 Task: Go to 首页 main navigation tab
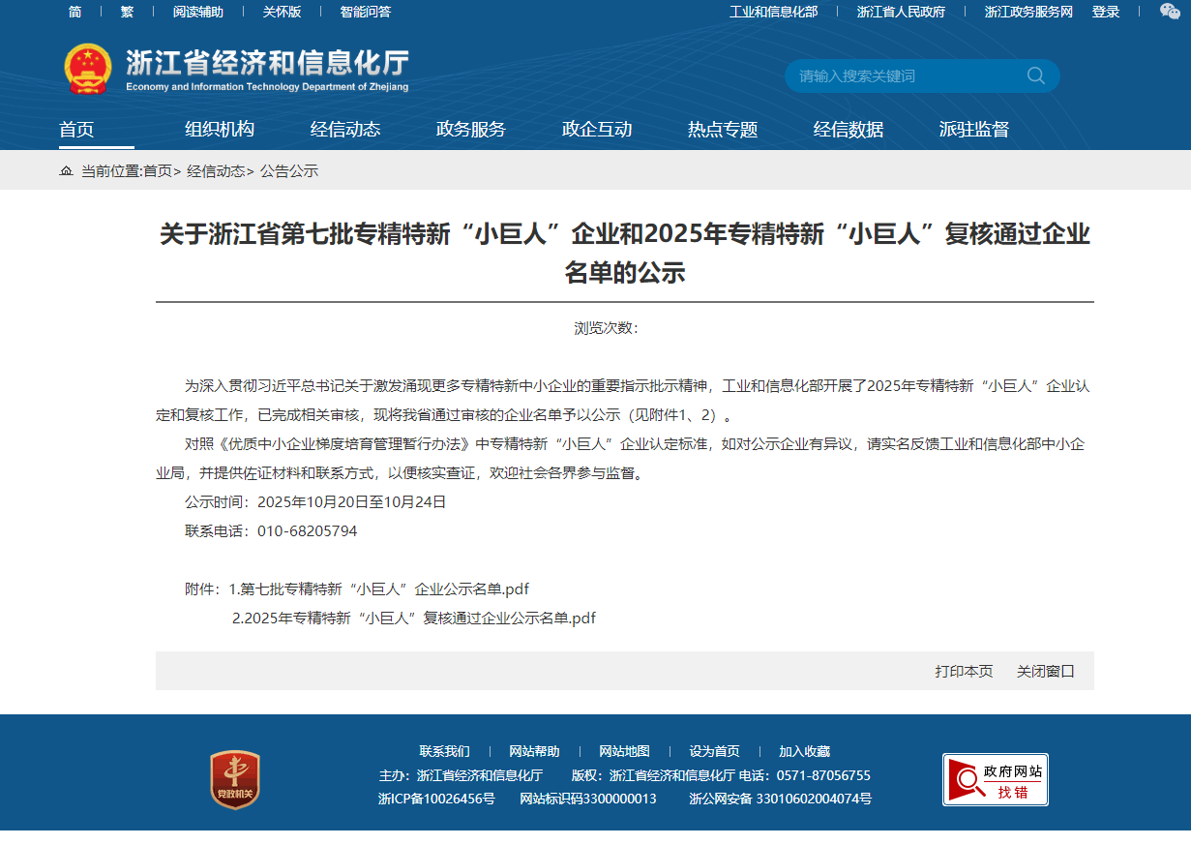click(x=76, y=130)
